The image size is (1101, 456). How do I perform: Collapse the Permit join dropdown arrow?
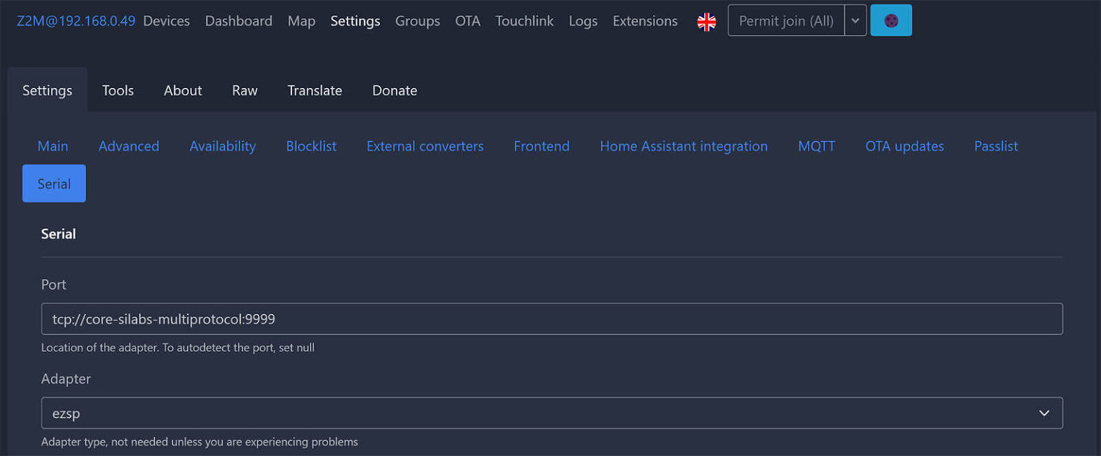coord(855,20)
